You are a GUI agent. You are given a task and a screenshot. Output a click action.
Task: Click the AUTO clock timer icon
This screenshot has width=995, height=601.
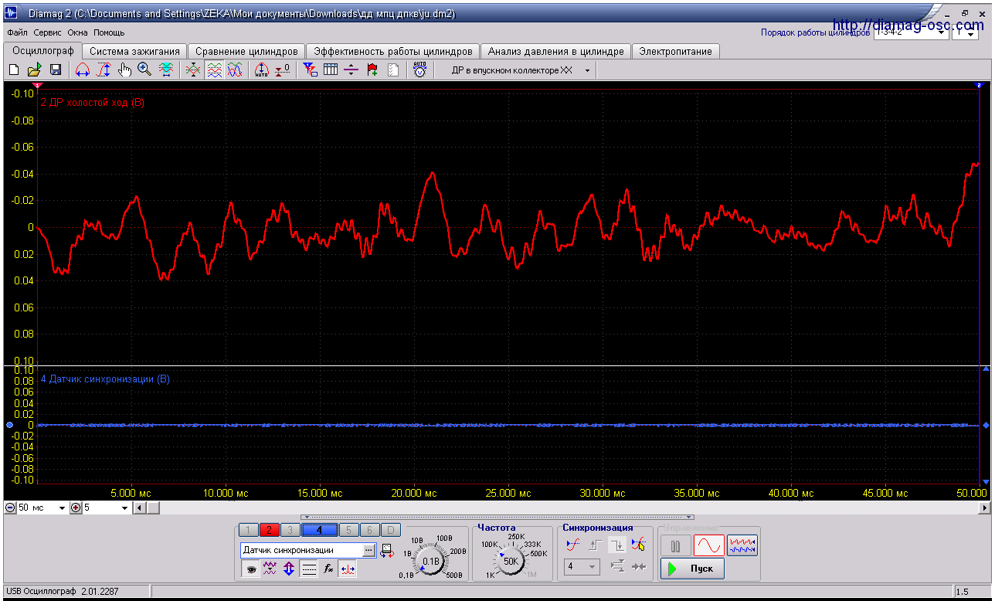419,70
